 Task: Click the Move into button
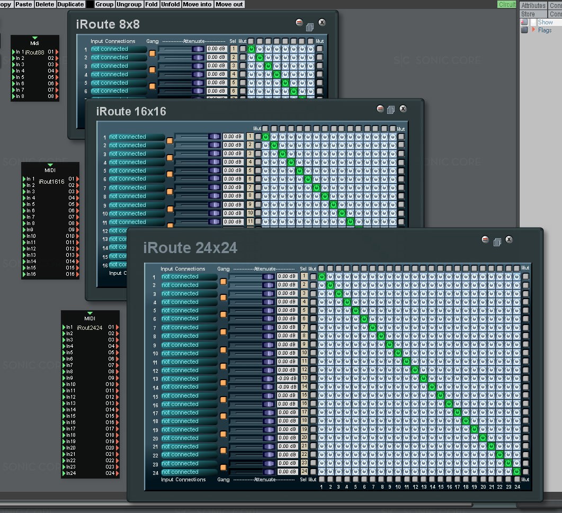point(198,4)
